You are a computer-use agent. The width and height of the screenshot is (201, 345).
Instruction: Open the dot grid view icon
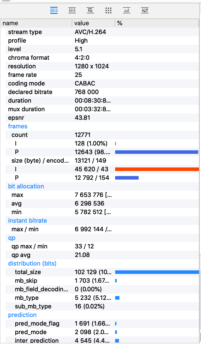(x=108, y=10)
